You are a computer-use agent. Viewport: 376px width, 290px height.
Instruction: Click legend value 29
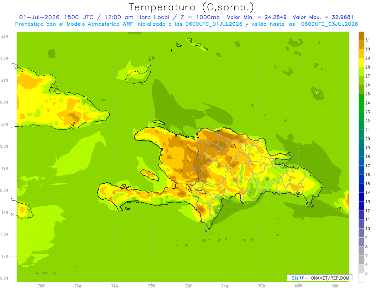click(x=368, y=58)
